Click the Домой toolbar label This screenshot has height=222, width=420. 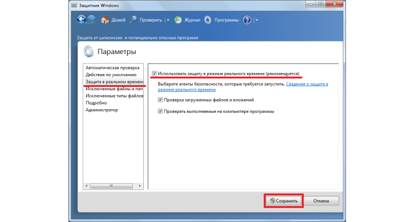tap(119, 20)
